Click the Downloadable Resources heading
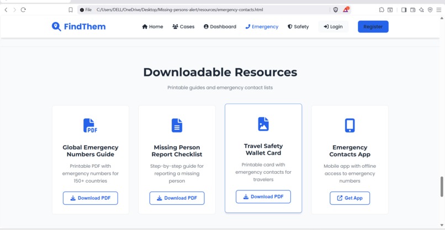 pos(220,72)
